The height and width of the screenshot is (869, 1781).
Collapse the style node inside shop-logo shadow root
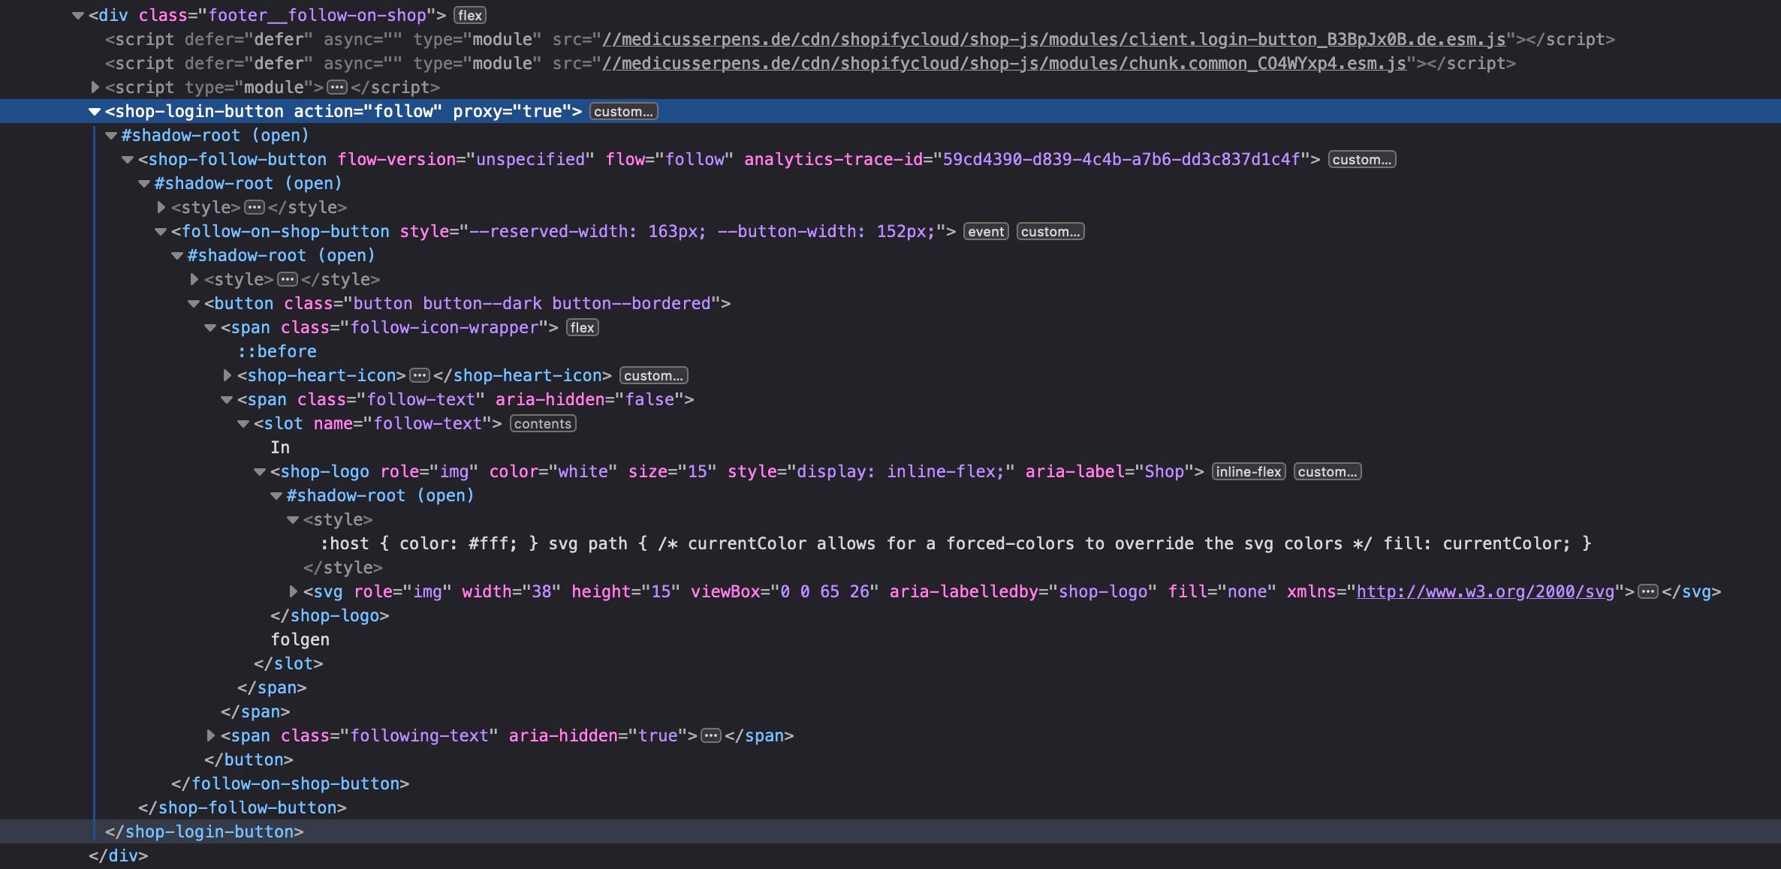click(x=293, y=519)
